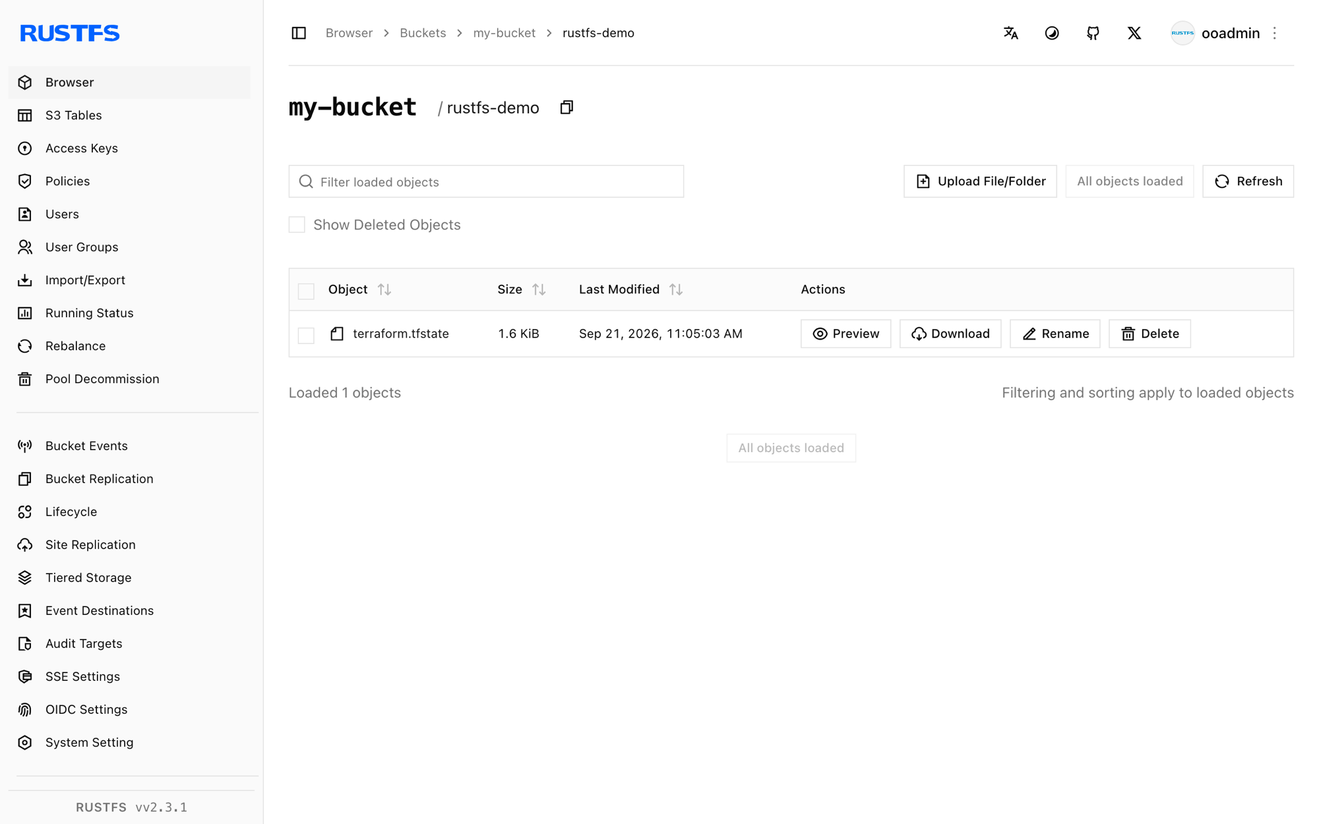The image size is (1319, 824).
Task: Open the GitHub icon link
Action: (x=1093, y=33)
